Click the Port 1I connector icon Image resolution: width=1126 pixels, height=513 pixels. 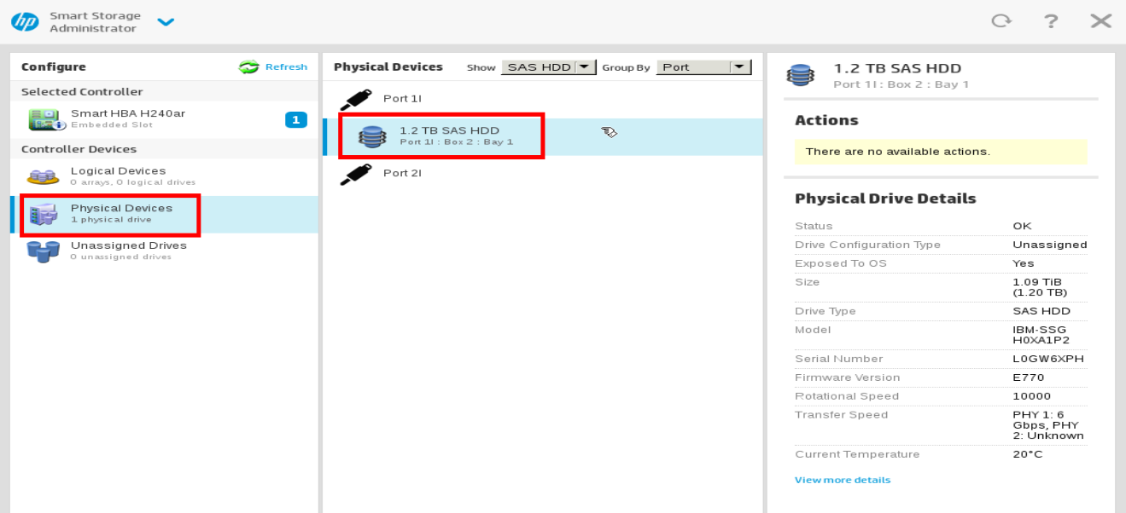pos(355,100)
